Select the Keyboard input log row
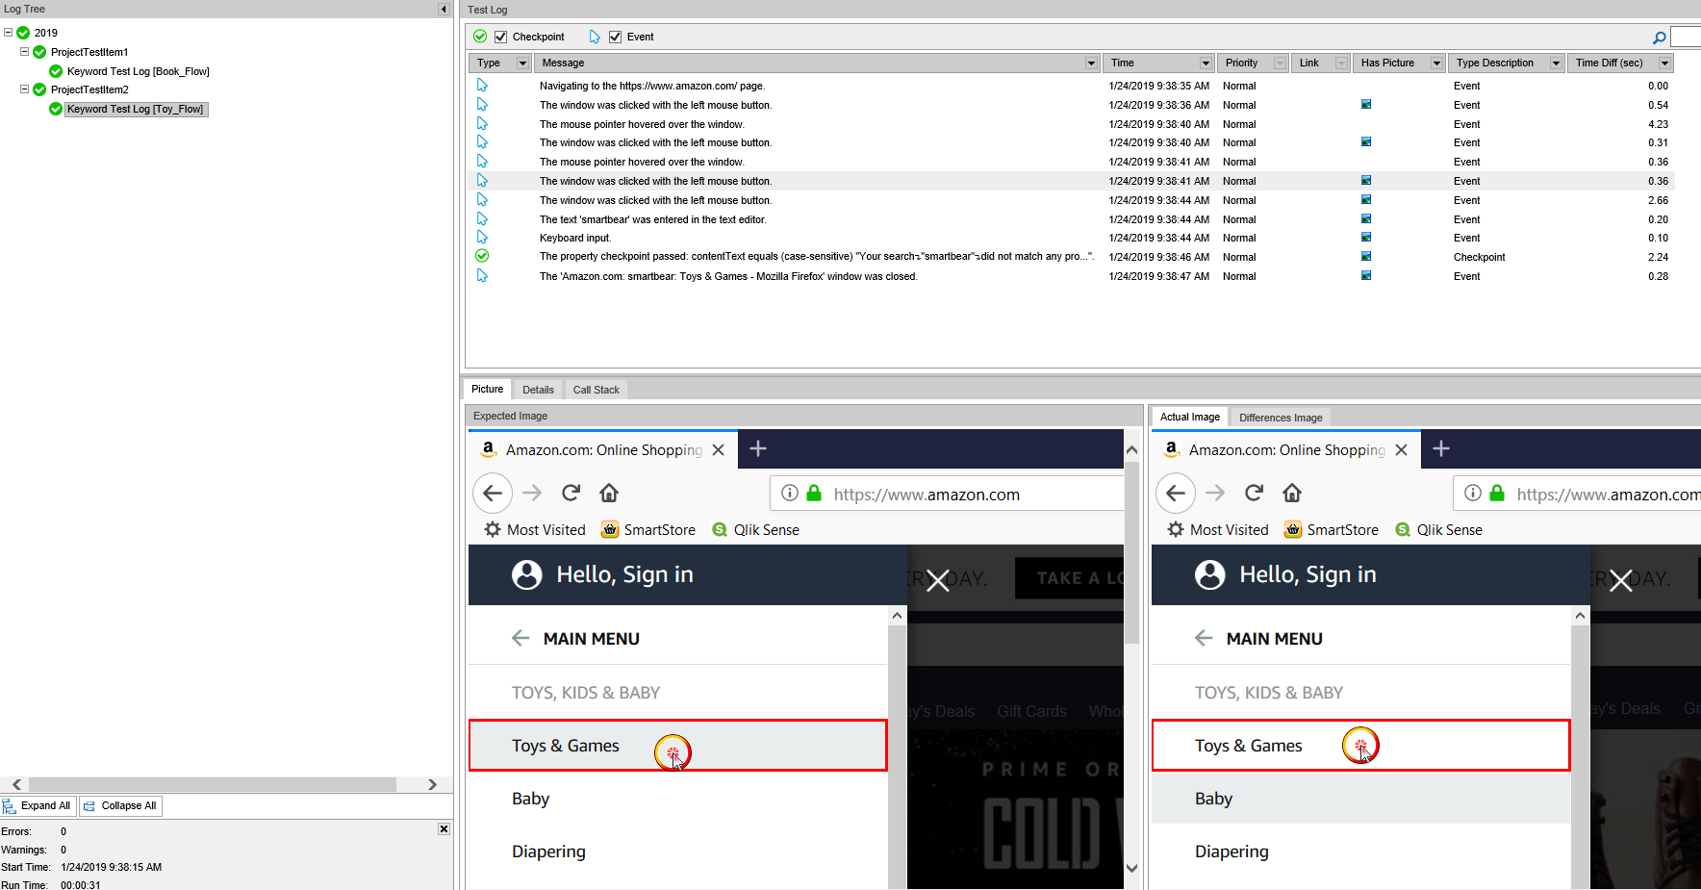The width and height of the screenshot is (1701, 890). pos(1071,238)
